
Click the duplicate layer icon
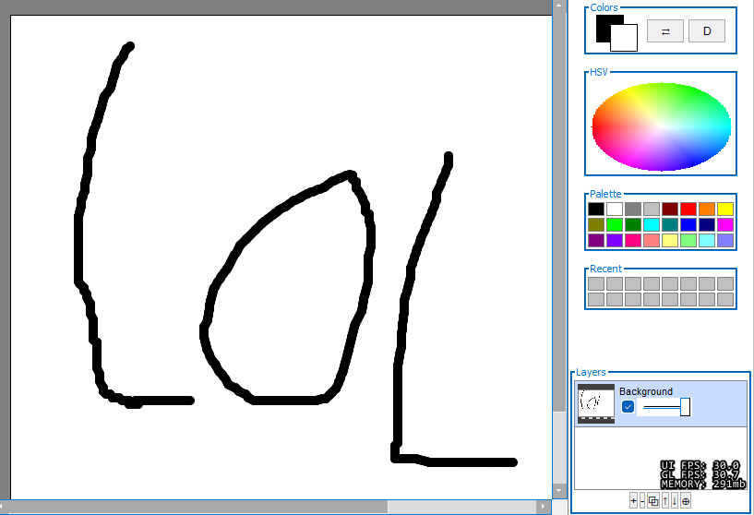click(x=653, y=500)
